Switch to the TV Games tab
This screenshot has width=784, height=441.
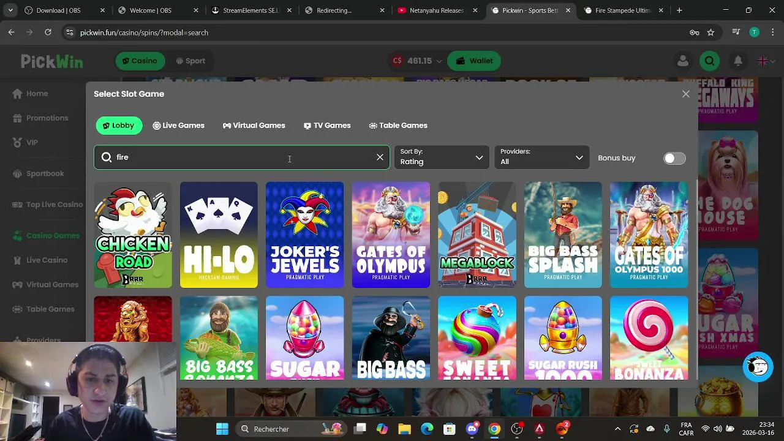327,126
